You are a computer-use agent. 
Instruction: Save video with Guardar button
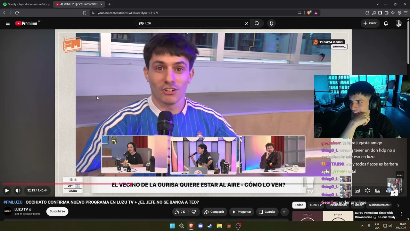point(267,212)
